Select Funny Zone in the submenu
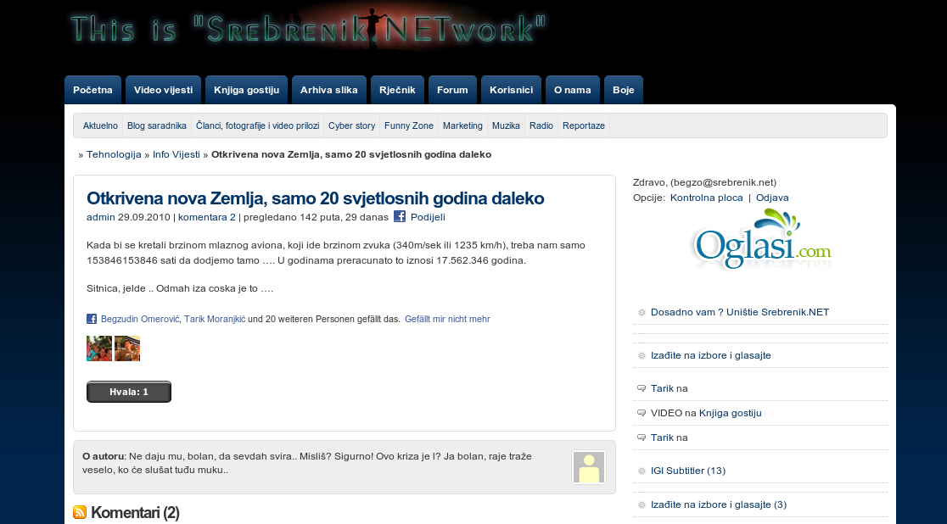Image resolution: width=947 pixels, height=524 pixels. pos(409,125)
